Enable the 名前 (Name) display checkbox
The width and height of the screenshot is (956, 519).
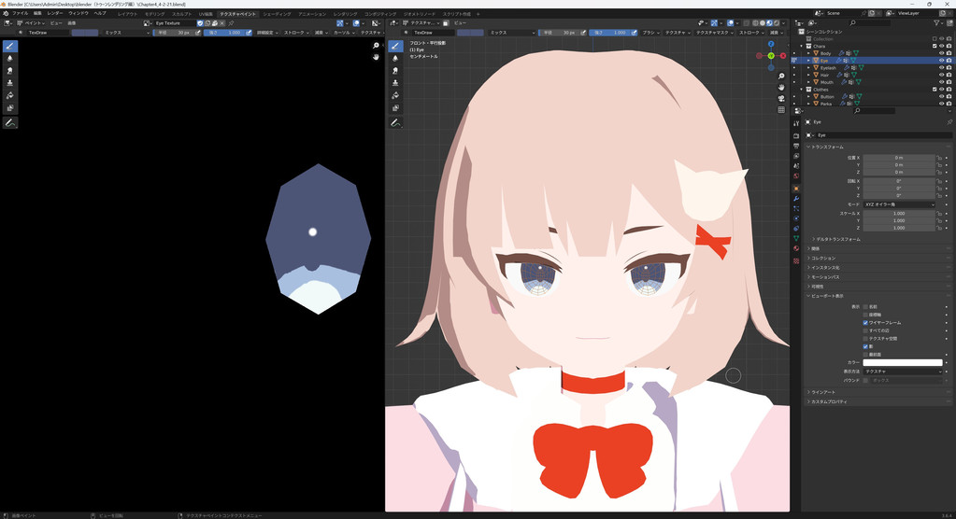point(865,306)
